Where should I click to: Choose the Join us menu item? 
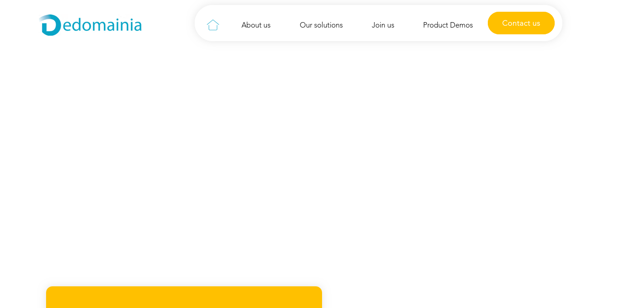[x=383, y=25]
